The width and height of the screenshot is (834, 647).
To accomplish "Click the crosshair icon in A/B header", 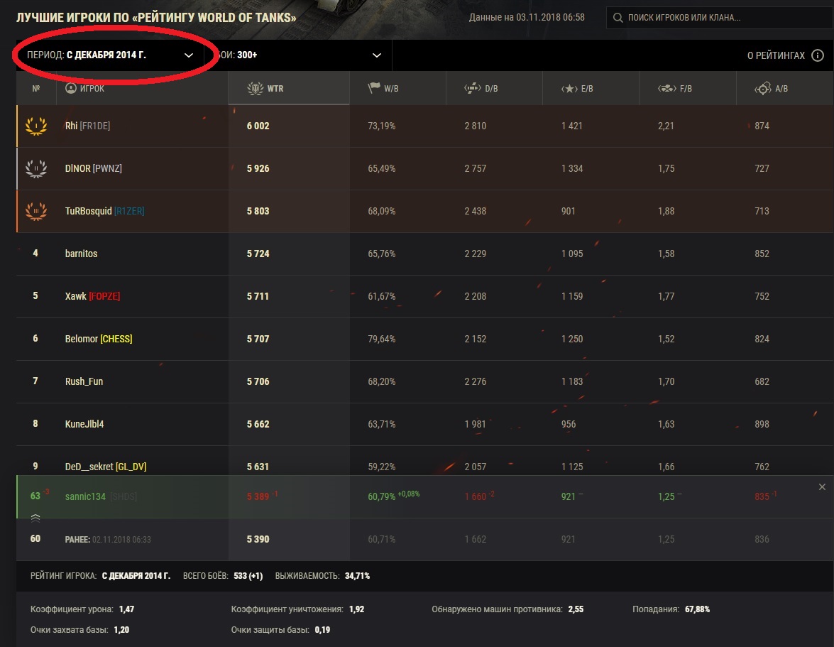I will [x=763, y=88].
